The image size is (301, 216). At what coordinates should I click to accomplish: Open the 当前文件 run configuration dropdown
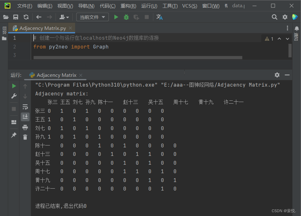coord(92,17)
